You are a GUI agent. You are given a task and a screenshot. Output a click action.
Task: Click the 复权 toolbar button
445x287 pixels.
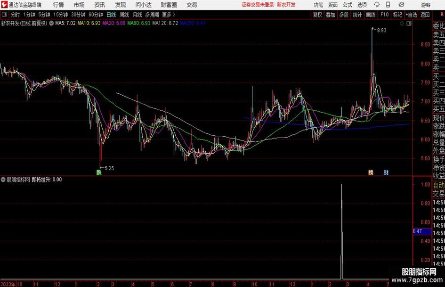pyautogui.click(x=317, y=15)
